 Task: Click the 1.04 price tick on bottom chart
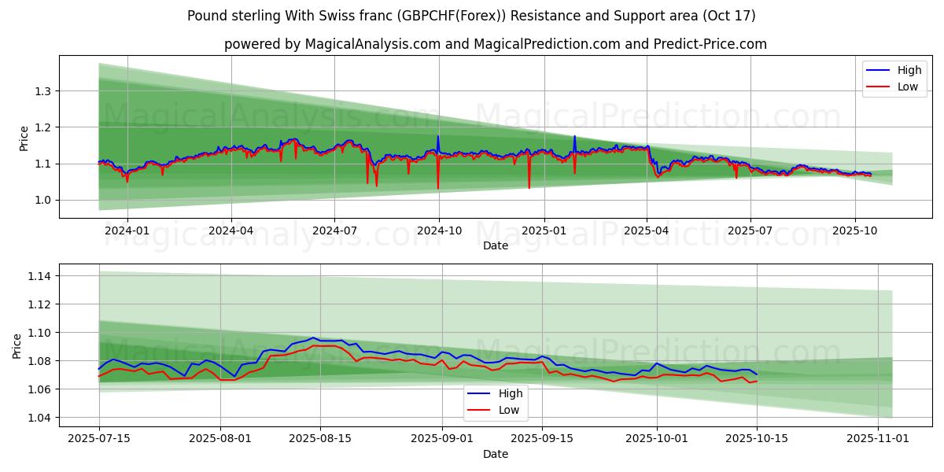pyautogui.click(x=36, y=418)
